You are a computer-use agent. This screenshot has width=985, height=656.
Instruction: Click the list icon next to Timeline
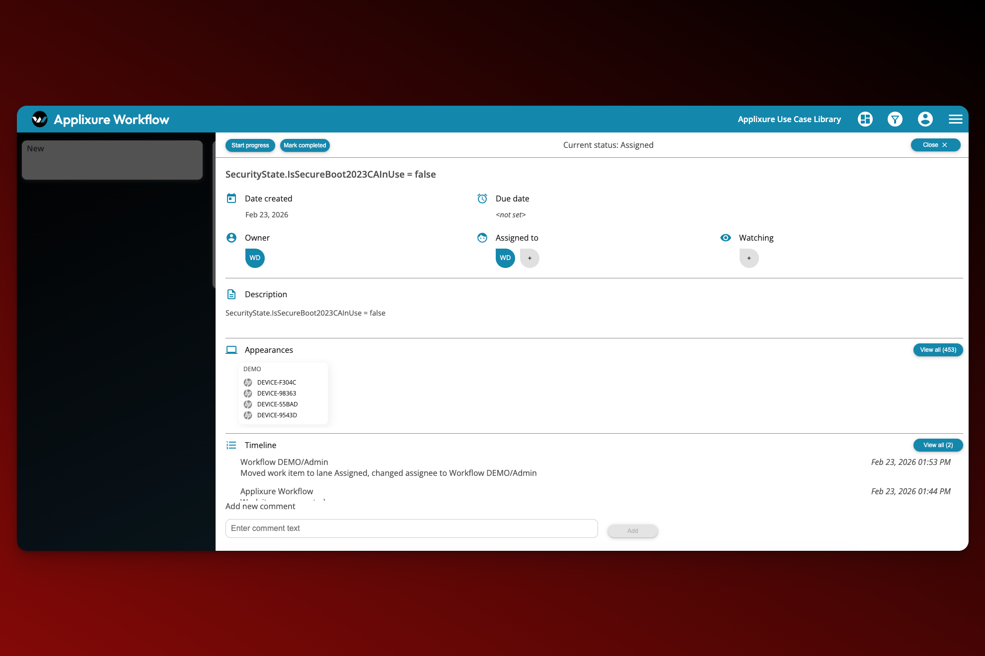231,445
